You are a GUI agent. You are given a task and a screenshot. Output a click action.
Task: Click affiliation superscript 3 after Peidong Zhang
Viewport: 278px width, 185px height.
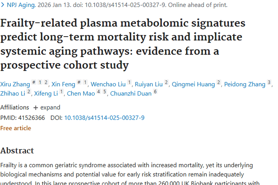coord(269,83)
